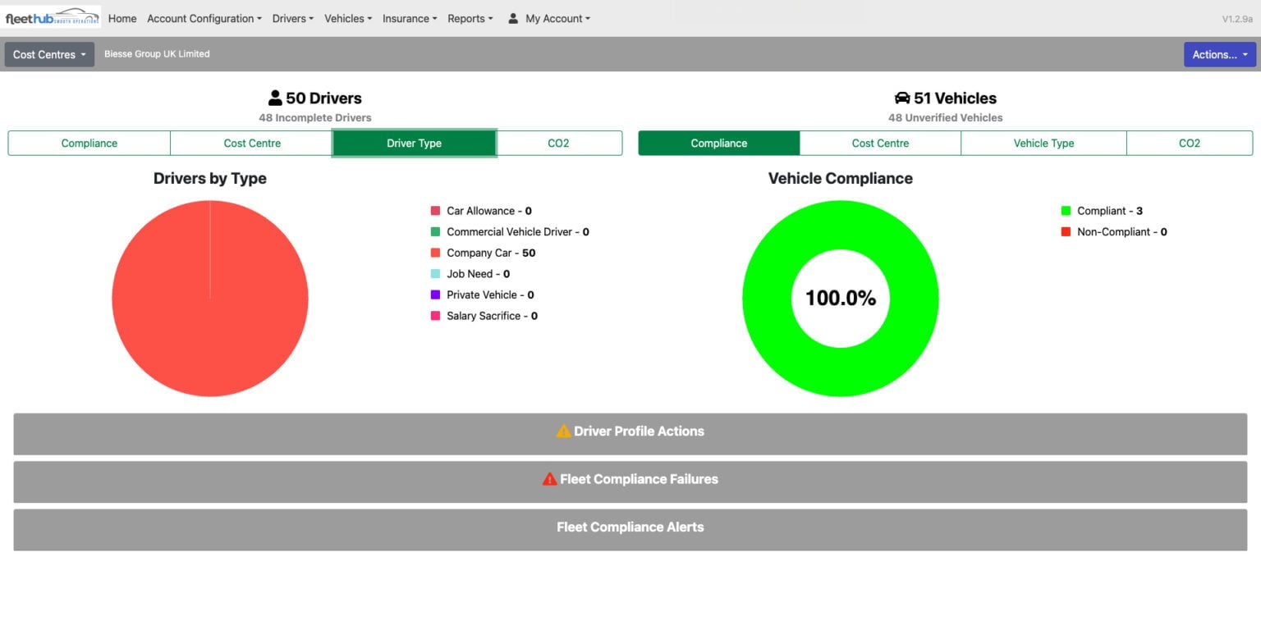The width and height of the screenshot is (1261, 630).
Task: Click the person icon beside 50 Drivers
Action: (273, 97)
